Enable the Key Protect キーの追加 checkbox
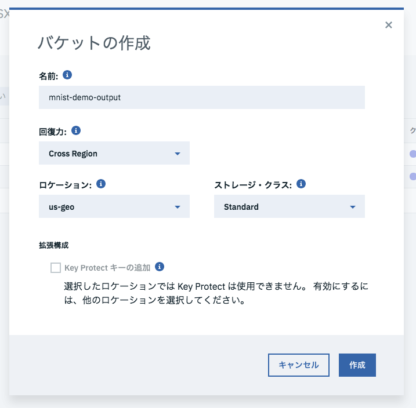The image size is (416, 408). click(56, 268)
